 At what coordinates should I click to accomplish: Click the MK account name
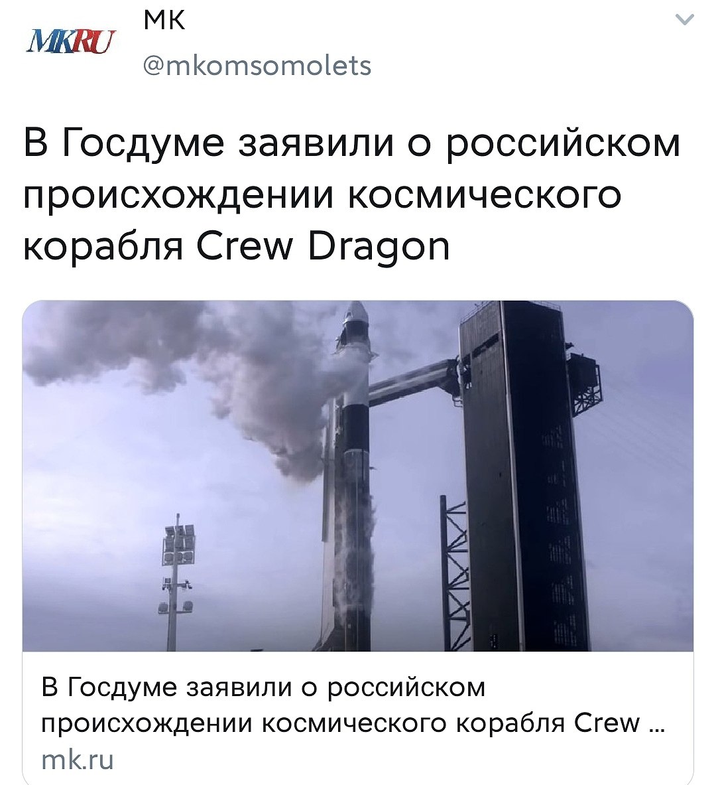[164, 21]
